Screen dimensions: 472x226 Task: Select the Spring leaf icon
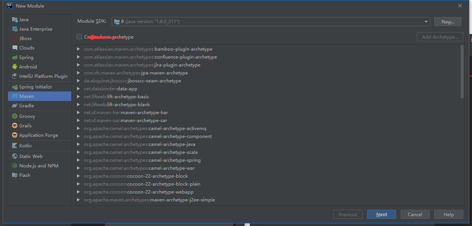pos(15,57)
